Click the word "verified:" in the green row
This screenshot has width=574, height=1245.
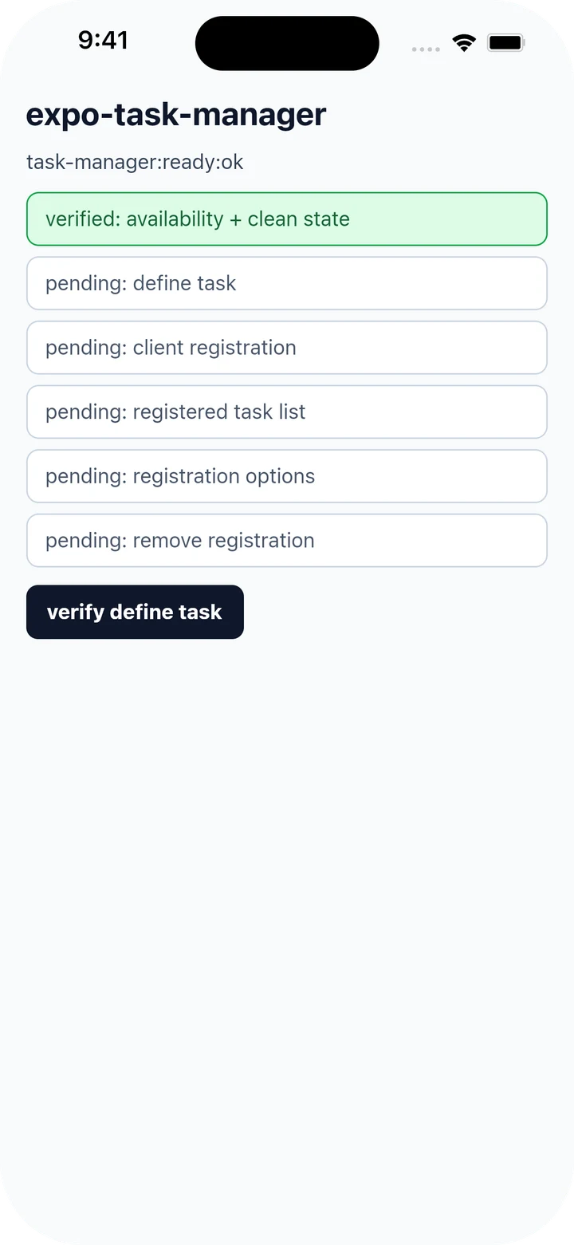[83, 219]
